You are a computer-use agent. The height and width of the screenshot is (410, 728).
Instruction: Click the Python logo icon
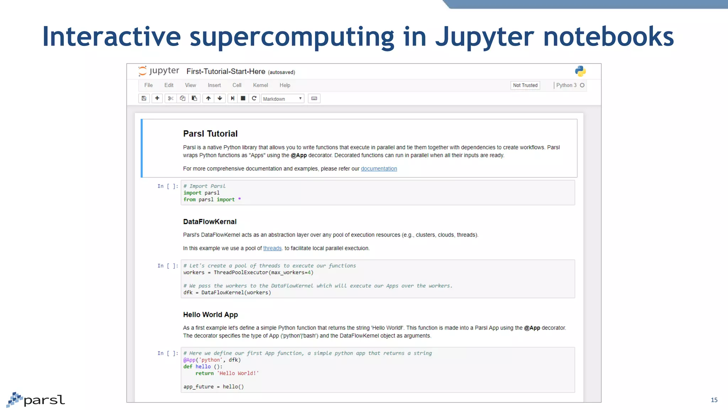click(x=580, y=71)
